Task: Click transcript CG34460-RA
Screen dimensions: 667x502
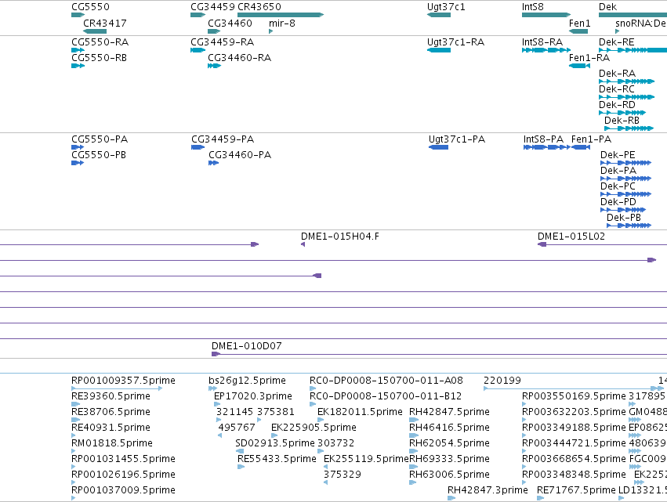Action: pos(240,58)
